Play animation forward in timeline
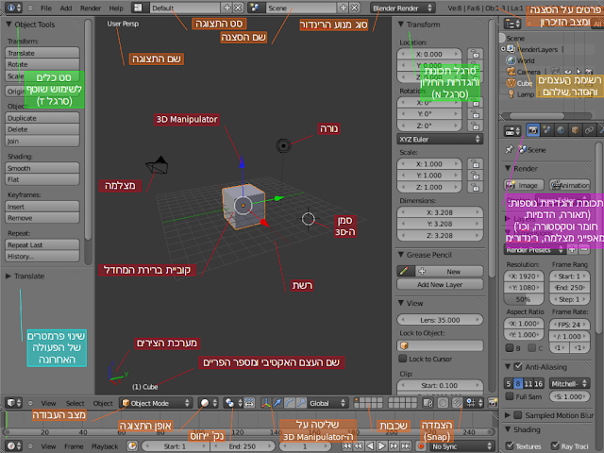604x453 pixels. [381, 446]
